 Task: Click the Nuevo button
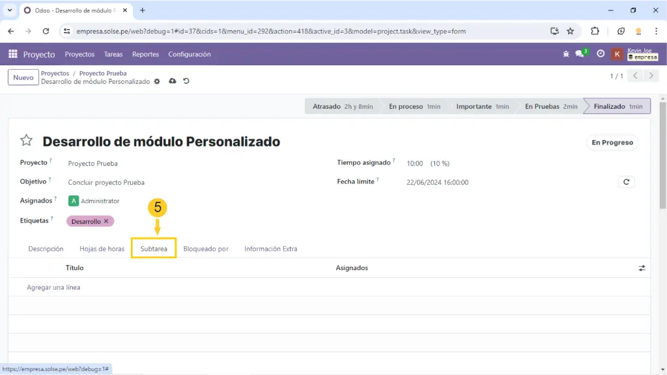point(23,77)
